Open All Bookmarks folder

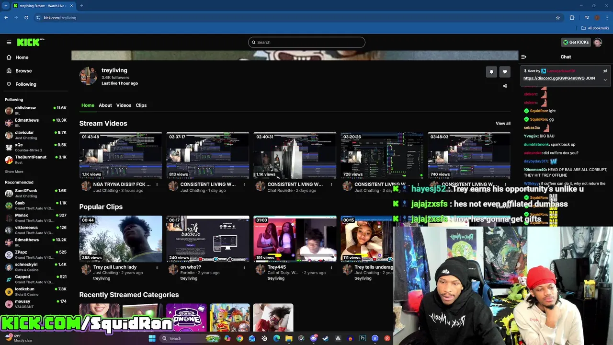click(x=595, y=28)
